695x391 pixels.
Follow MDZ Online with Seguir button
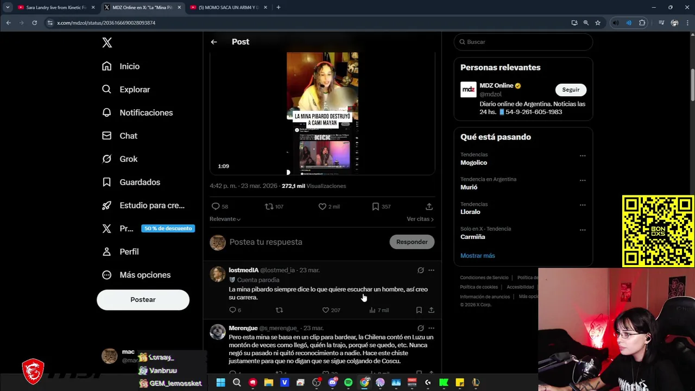[x=571, y=90]
